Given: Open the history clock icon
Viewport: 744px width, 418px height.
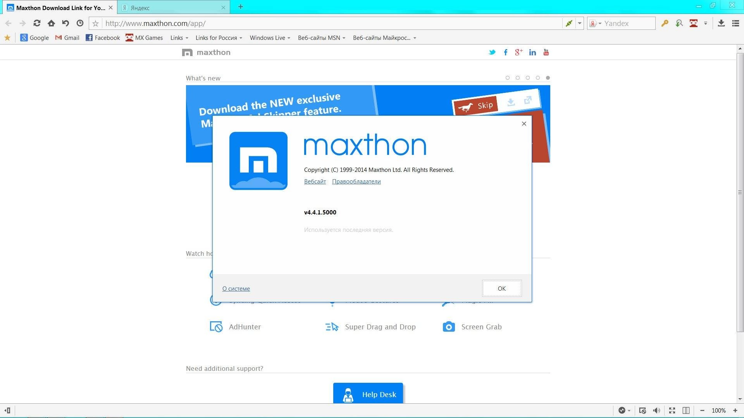Looking at the screenshot, I should 80,23.
